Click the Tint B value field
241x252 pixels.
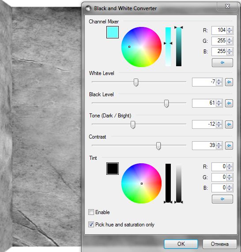point(219,188)
